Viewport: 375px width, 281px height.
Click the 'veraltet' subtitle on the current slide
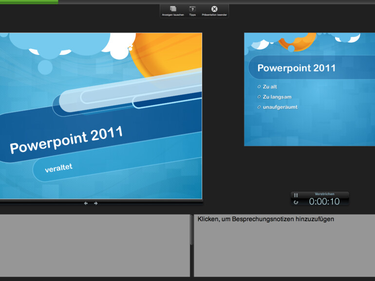[x=58, y=168]
